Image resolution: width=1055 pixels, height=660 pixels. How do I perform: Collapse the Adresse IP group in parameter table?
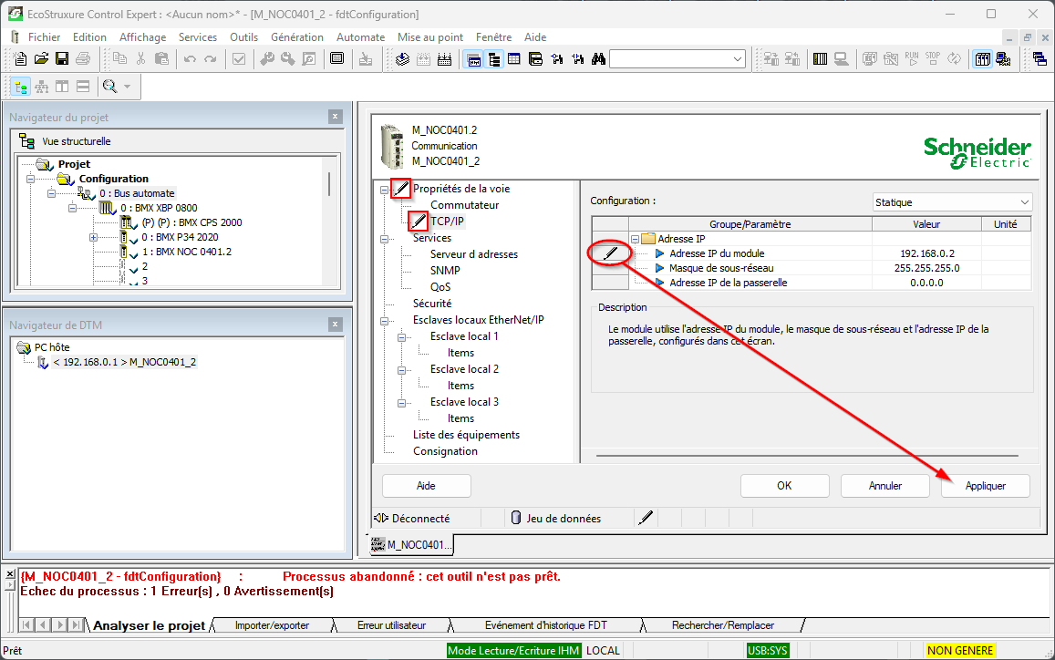pyautogui.click(x=636, y=239)
